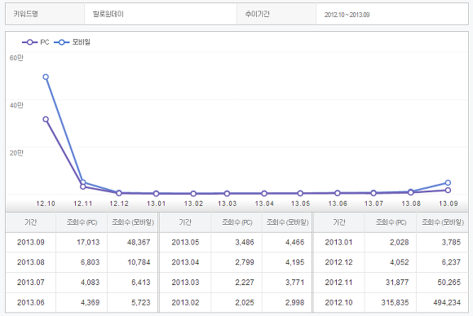Click the 모바일 legend marker
Viewport: 473px width, 316px height.
(x=61, y=42)
